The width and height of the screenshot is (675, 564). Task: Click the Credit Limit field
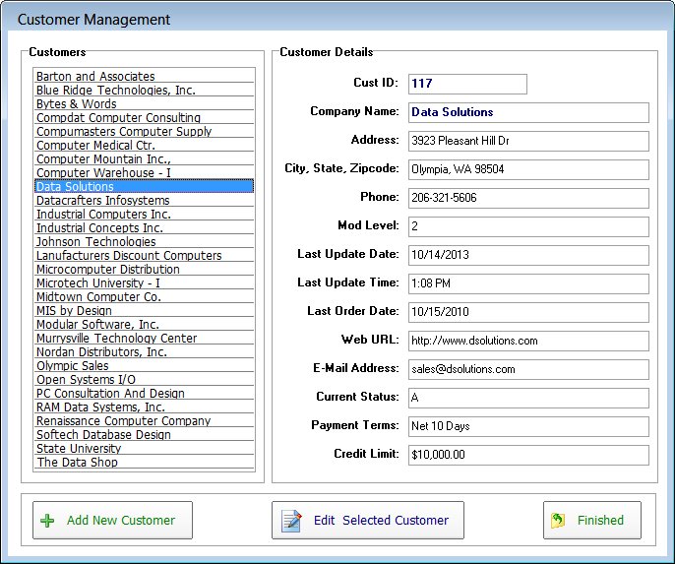pos(527,455)
